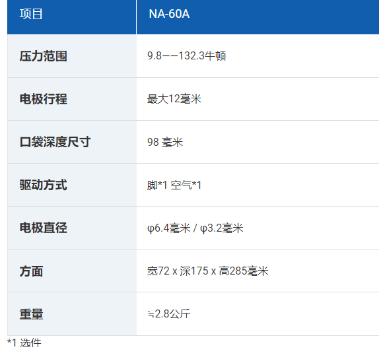
Task: Click the 98 毫米 value cell
Action: coord(258,142)
